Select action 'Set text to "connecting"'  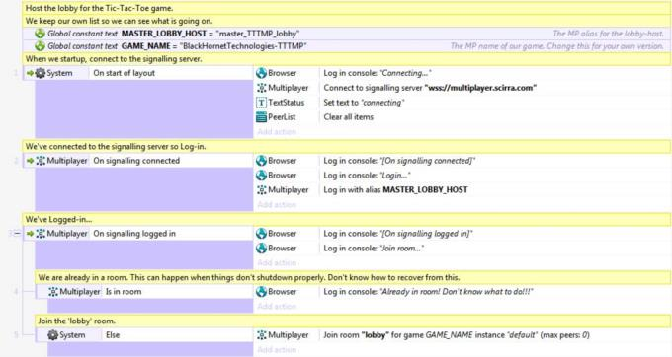[x=364, y=103]
